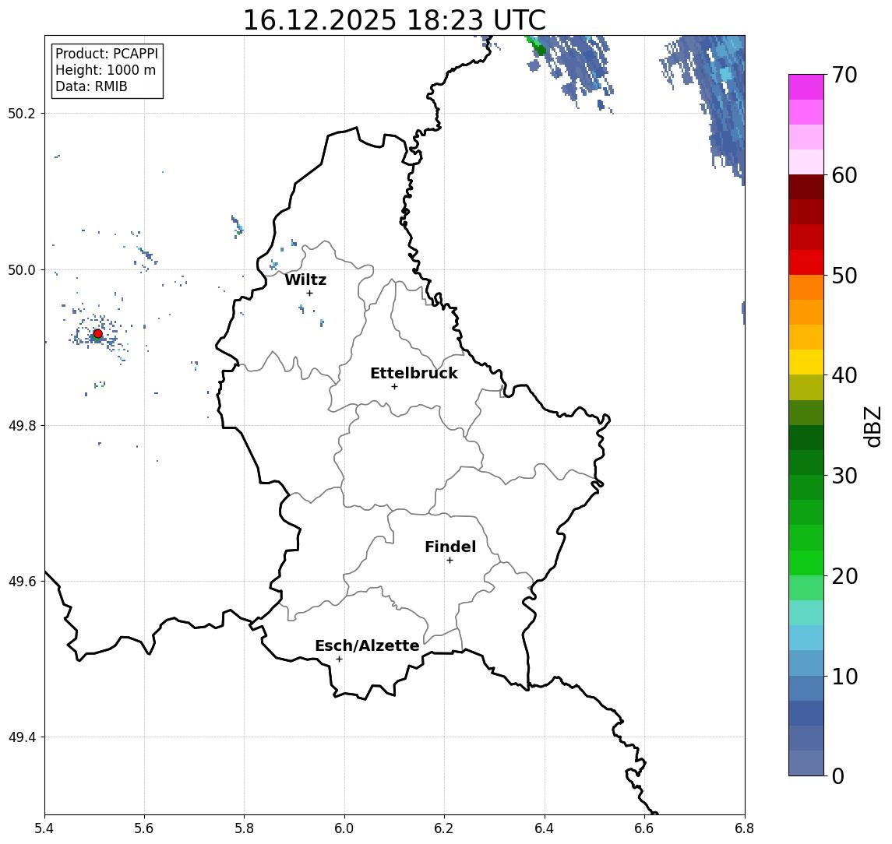
Task: Click the 50.0 latitude axis label
Action: [x=22, y=269]
